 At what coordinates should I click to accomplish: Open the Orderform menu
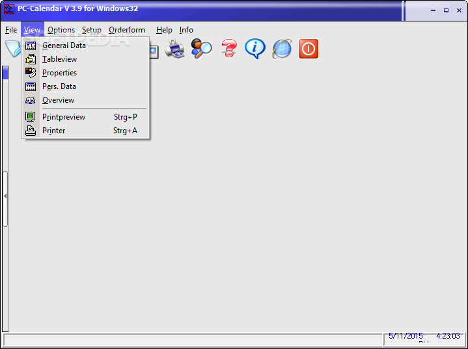(127, 30)
